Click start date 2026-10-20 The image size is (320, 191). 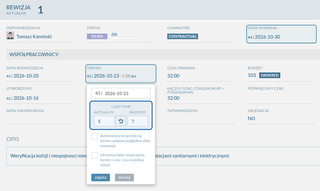[x=26, y=76]
